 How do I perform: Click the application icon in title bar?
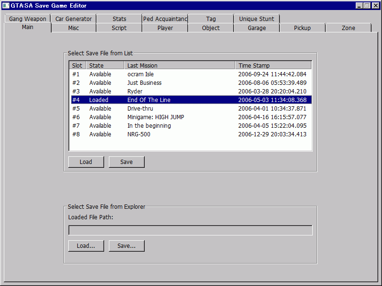6,6
